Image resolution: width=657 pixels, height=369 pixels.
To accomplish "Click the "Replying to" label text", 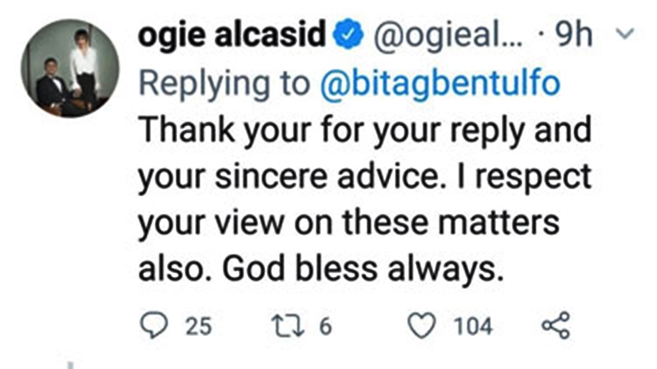I will tap(230, 84).
